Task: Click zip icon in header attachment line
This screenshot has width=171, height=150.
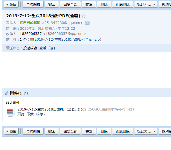Action: (x=32, y=40)
